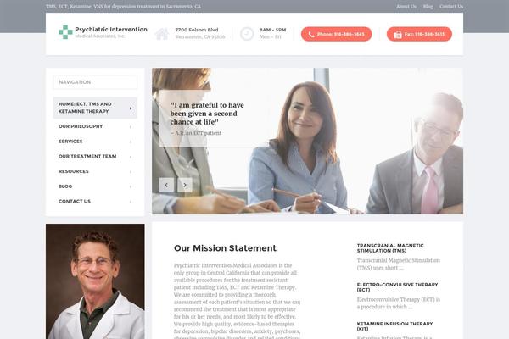Call using the Phone button

pyautogui.click(x=336, y=34)
